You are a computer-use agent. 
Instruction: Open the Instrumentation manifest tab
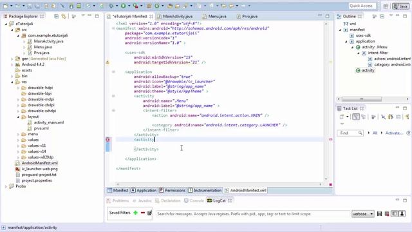(205, 191)
